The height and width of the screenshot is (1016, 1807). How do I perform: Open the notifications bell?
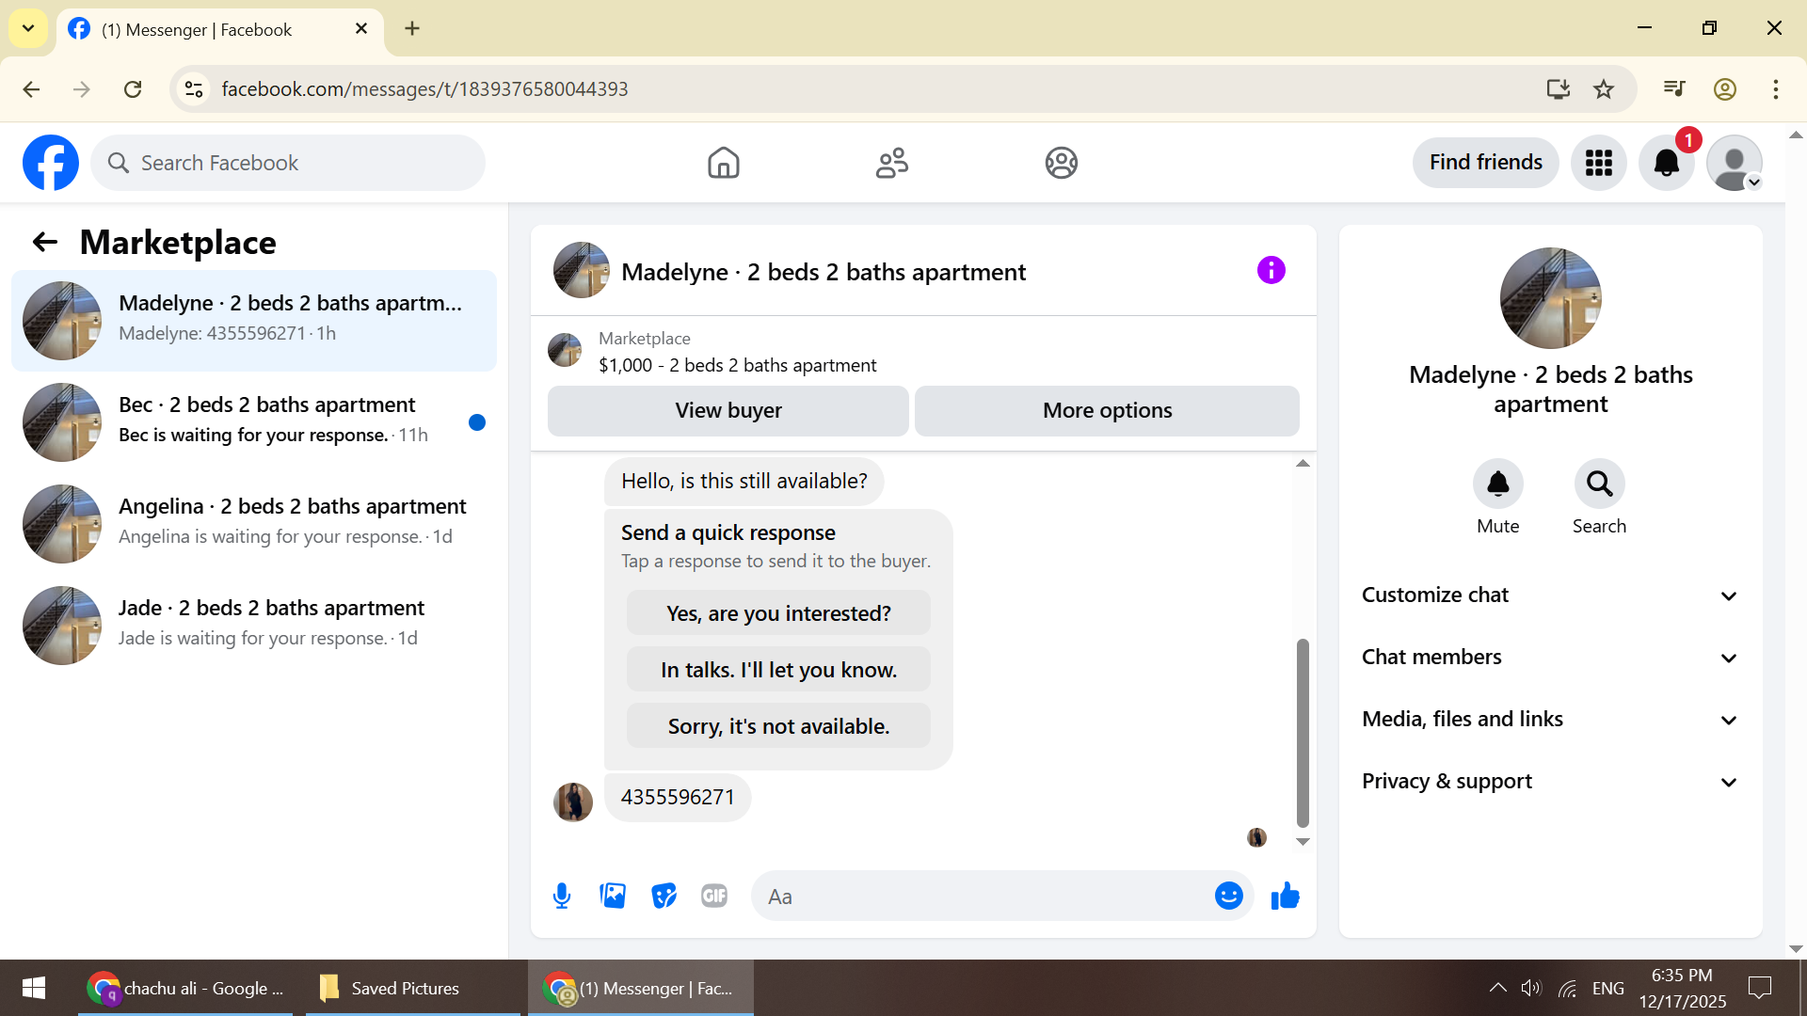point(1666,163)
